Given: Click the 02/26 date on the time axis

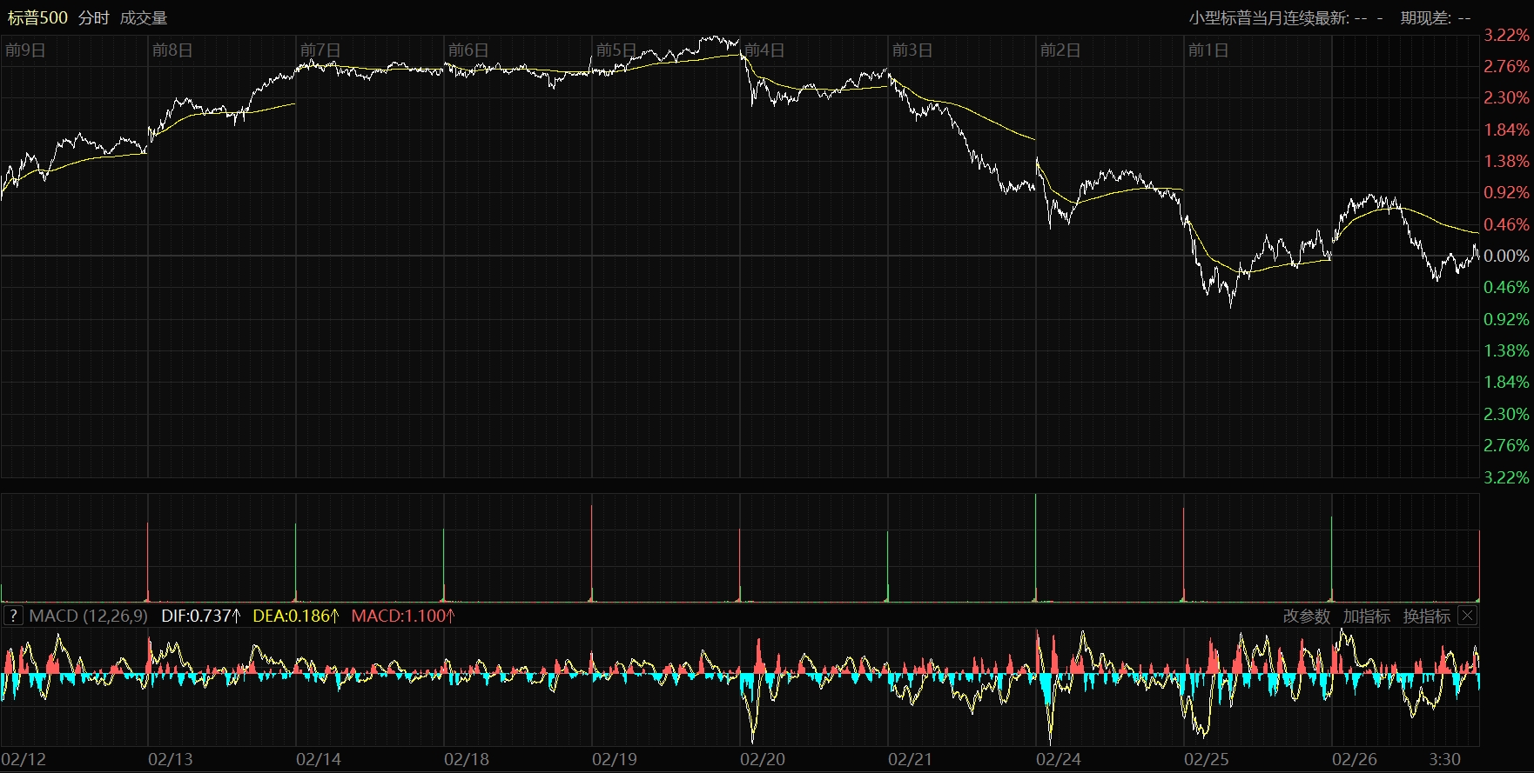Looking at the screenshot, I should click(1355, 759).
